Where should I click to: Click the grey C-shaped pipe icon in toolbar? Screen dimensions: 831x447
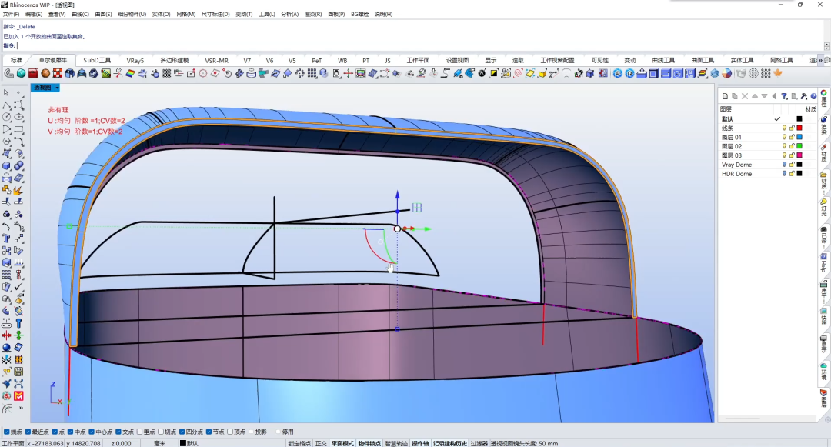tap(9, 74)
